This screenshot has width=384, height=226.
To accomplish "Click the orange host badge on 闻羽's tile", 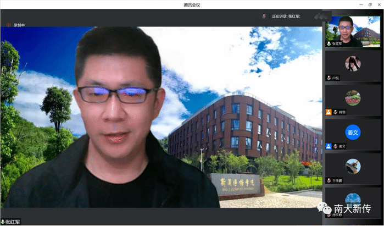I will pos(329,112).
